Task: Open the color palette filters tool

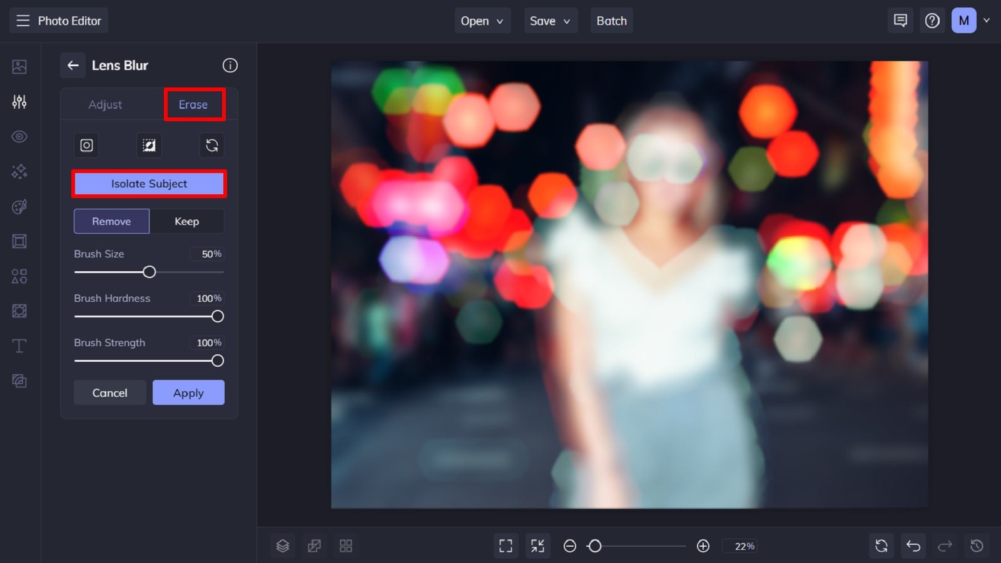Action: 19,206
